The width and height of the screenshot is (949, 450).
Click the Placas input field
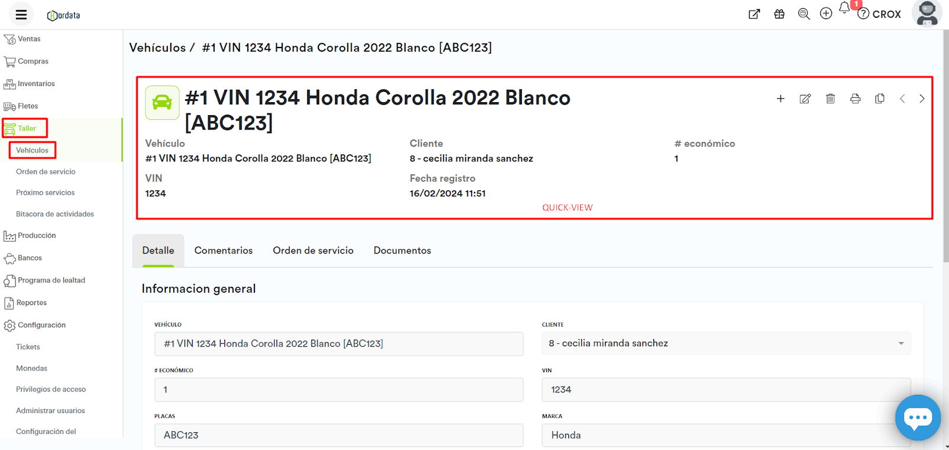[x=339, y=435]
